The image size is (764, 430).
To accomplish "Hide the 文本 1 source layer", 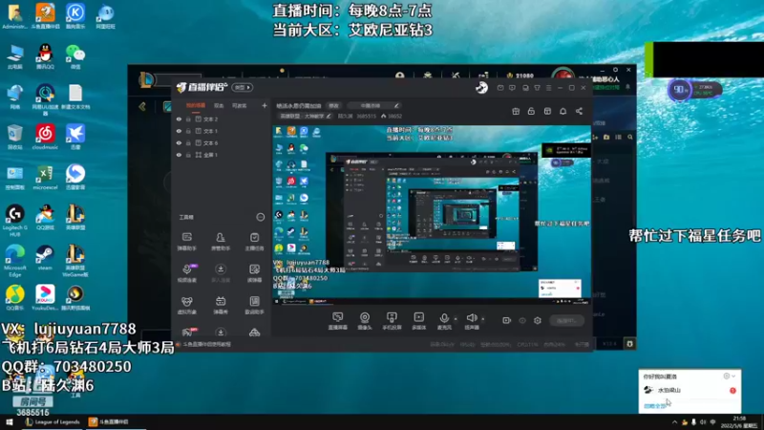I will coord(179,131).
